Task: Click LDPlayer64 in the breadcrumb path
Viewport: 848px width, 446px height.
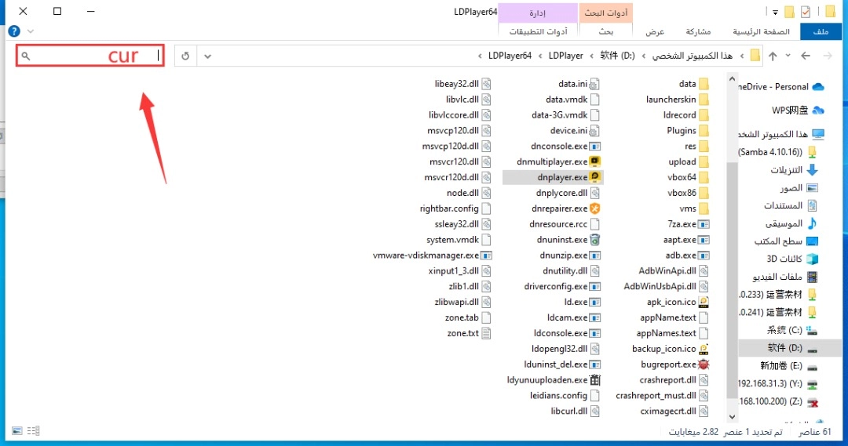Action: tap(510, 56)
